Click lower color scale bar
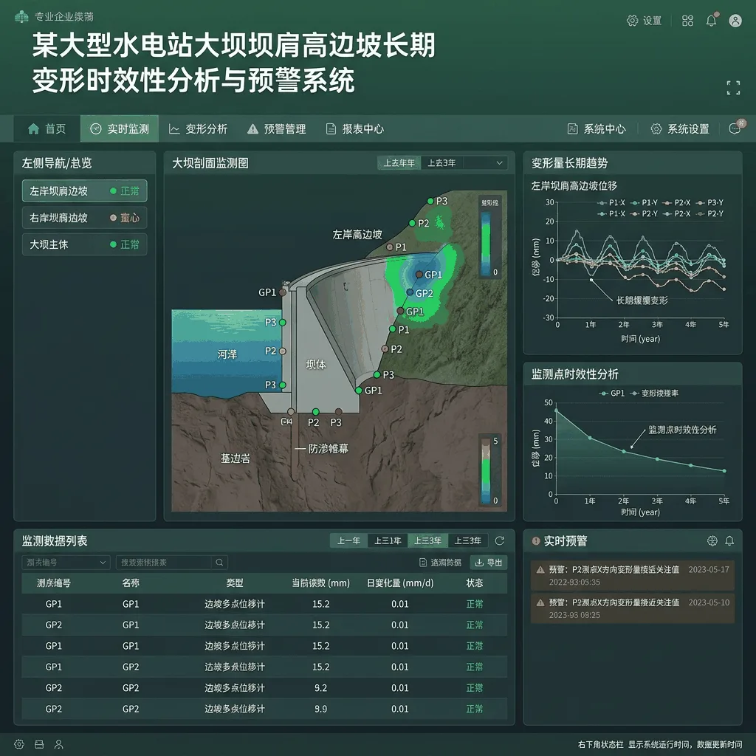This screenshot has height=756, width=756. pyautogui.click(x=486, y=470)
